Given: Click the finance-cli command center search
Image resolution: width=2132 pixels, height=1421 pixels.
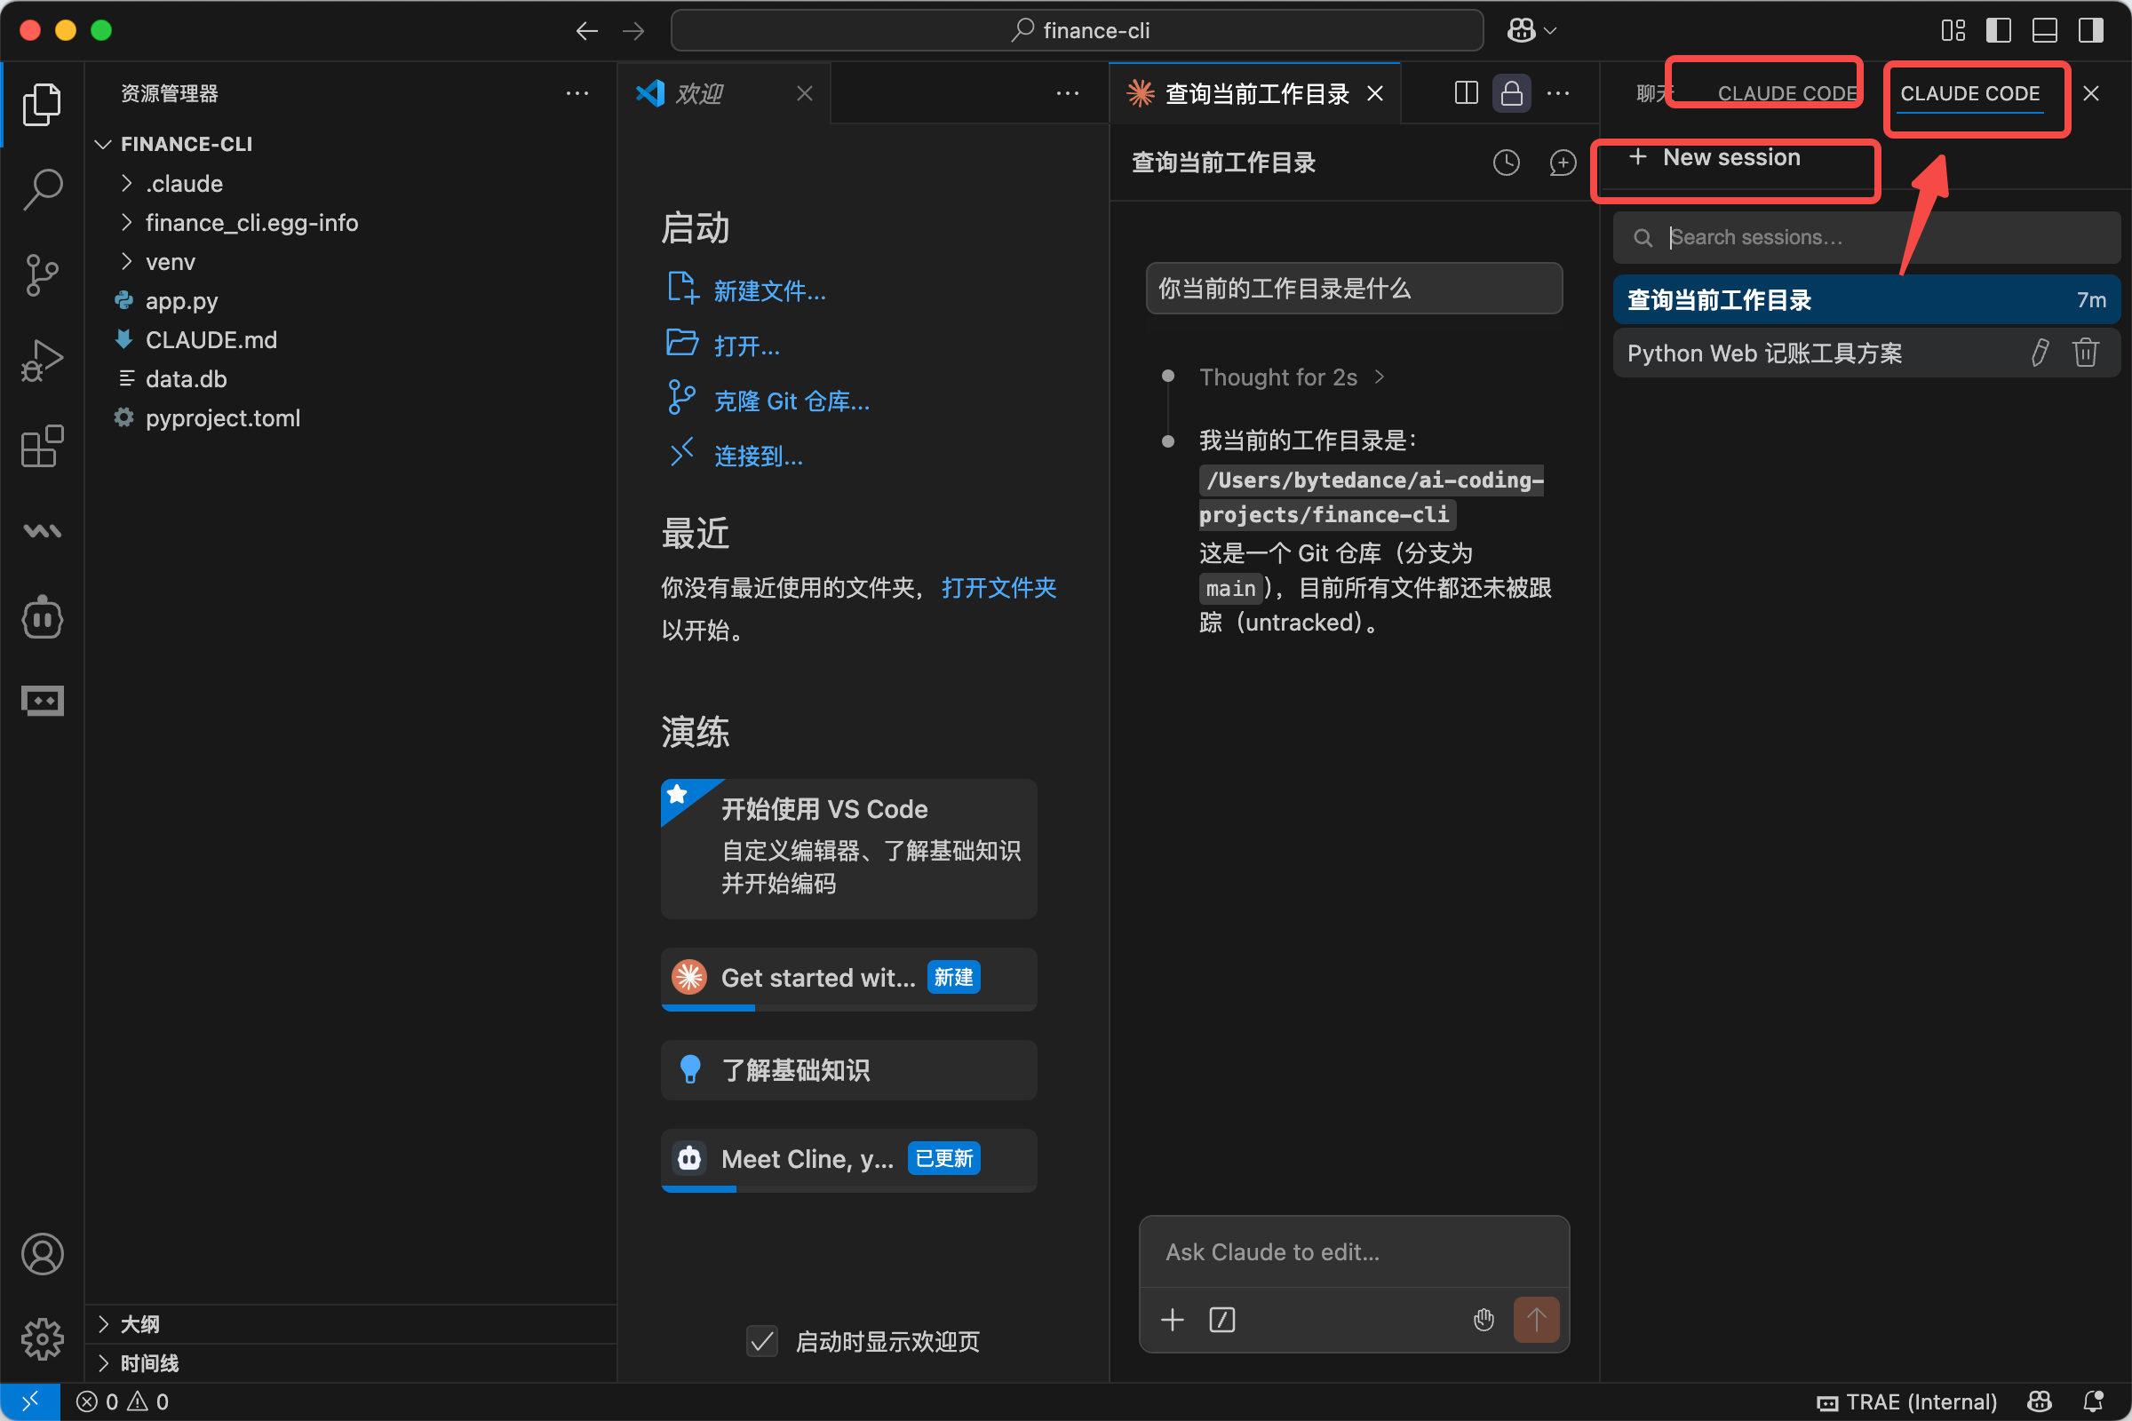Looking at the screenshot, I should (1077, 31).
